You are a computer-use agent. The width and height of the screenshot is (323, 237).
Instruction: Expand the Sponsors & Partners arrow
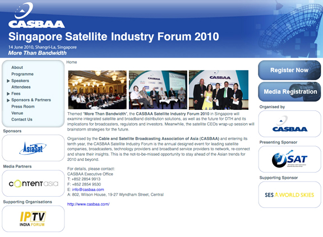pos(8,100)
